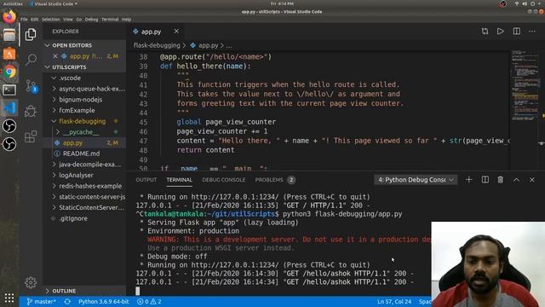
Task: Switch to the Problems tab
Action: (x=274, y=180)
